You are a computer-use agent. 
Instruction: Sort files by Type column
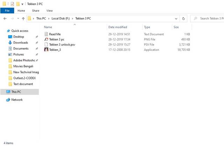tap(147, 27)
